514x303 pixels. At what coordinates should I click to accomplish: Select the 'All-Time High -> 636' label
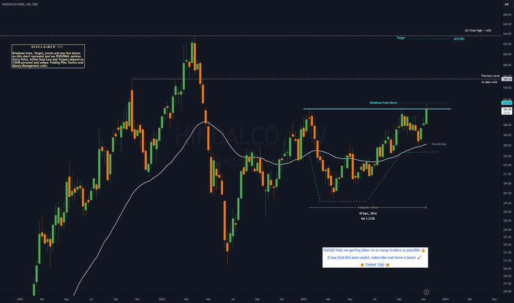point(478,30)
